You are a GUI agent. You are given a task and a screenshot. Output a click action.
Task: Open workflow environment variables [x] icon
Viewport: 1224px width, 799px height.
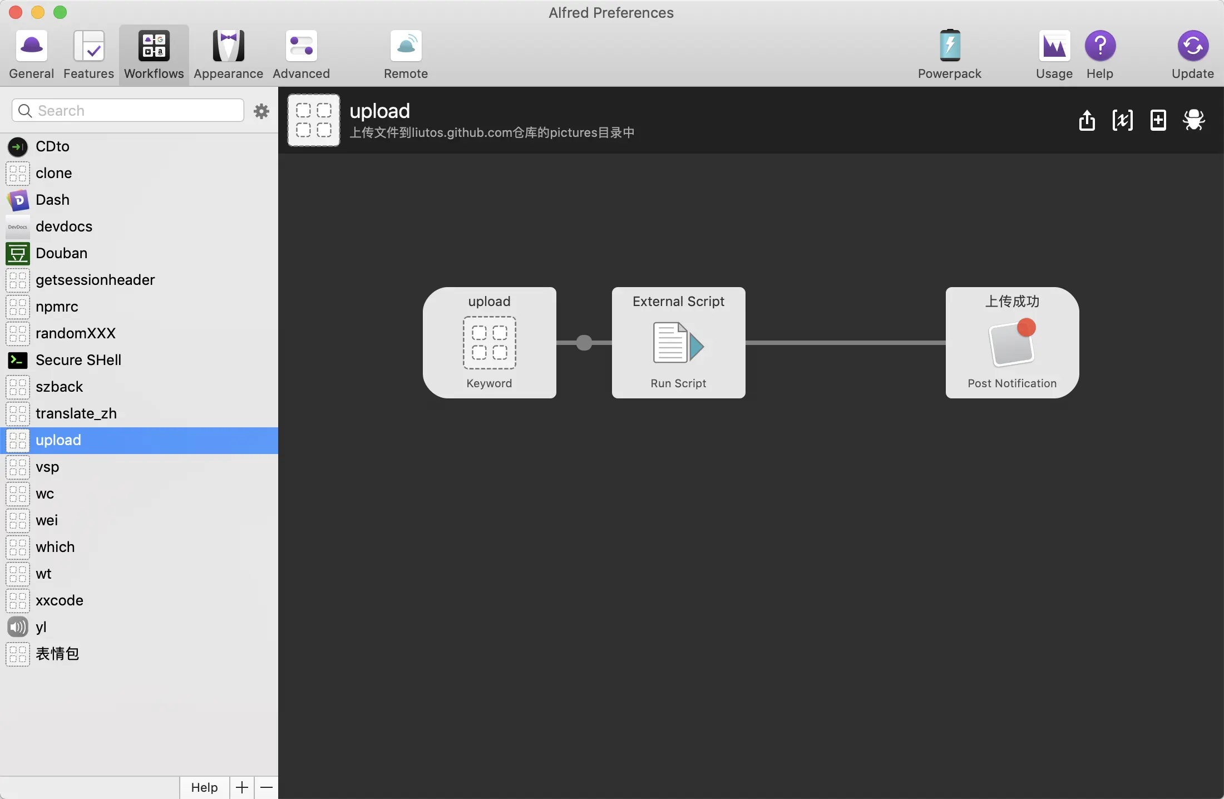pyautogui.click(x=1123, y=120)
